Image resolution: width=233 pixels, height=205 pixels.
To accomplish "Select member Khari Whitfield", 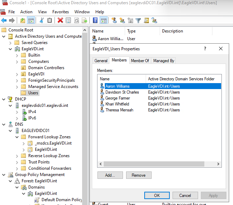I will click(117, 104).
